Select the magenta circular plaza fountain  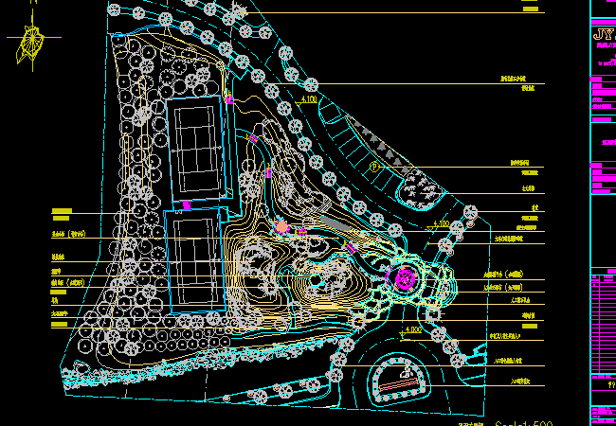coord(406,278)
